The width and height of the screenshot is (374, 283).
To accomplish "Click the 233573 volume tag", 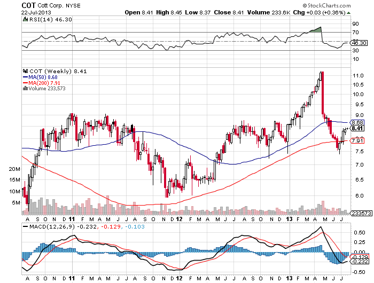I will coord(361,213).
